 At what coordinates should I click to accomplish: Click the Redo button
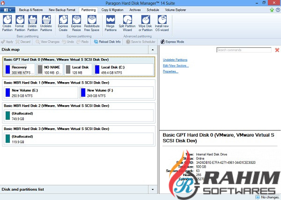[x=82, y=42]
